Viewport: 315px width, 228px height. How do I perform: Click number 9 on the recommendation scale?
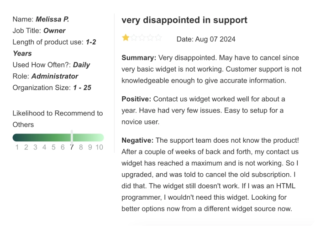point(90,147)
